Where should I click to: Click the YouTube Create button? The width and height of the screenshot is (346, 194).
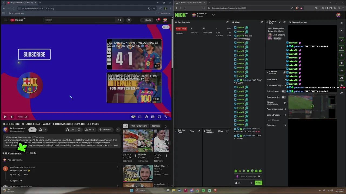click(x=147, y=20)
